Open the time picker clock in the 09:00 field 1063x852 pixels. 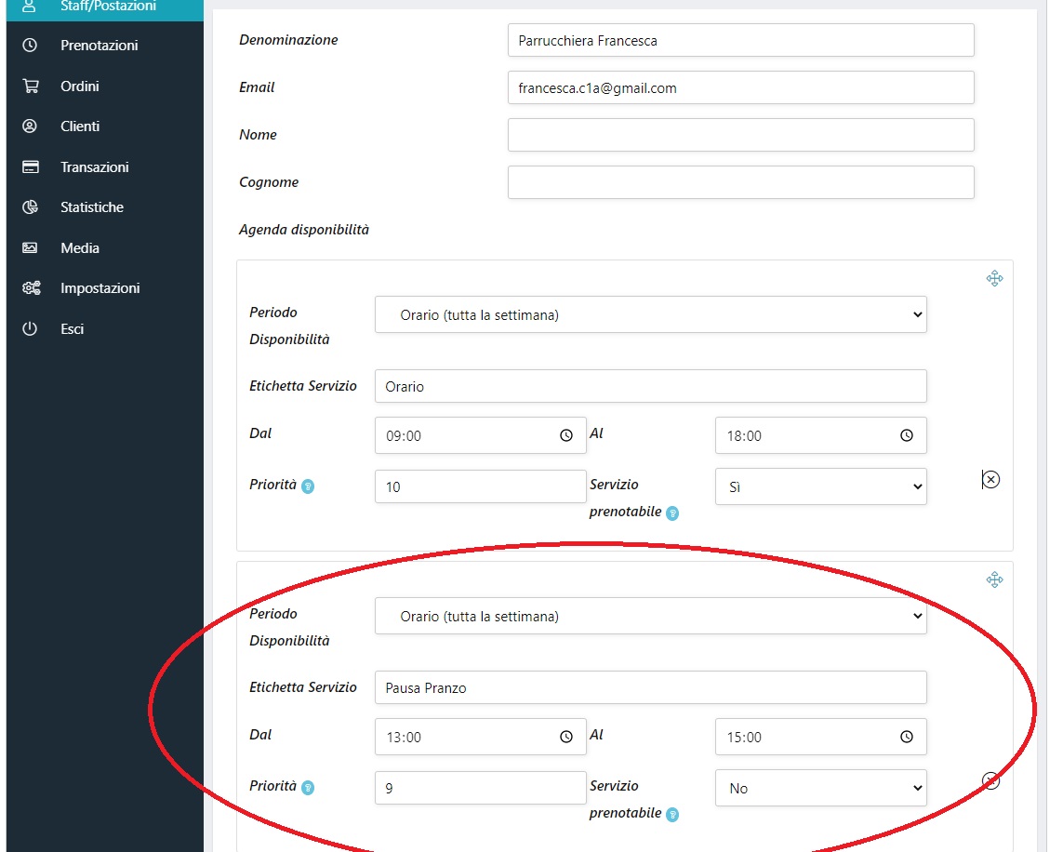click(566, 435)
